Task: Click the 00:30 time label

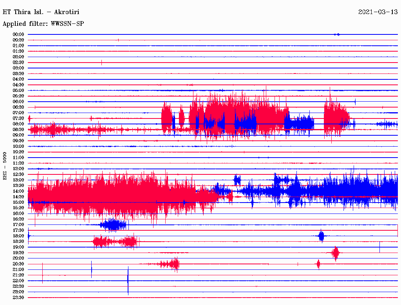Action: 18,40
